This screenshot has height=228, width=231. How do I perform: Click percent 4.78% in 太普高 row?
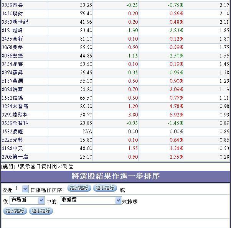click(x=177, y=106)
